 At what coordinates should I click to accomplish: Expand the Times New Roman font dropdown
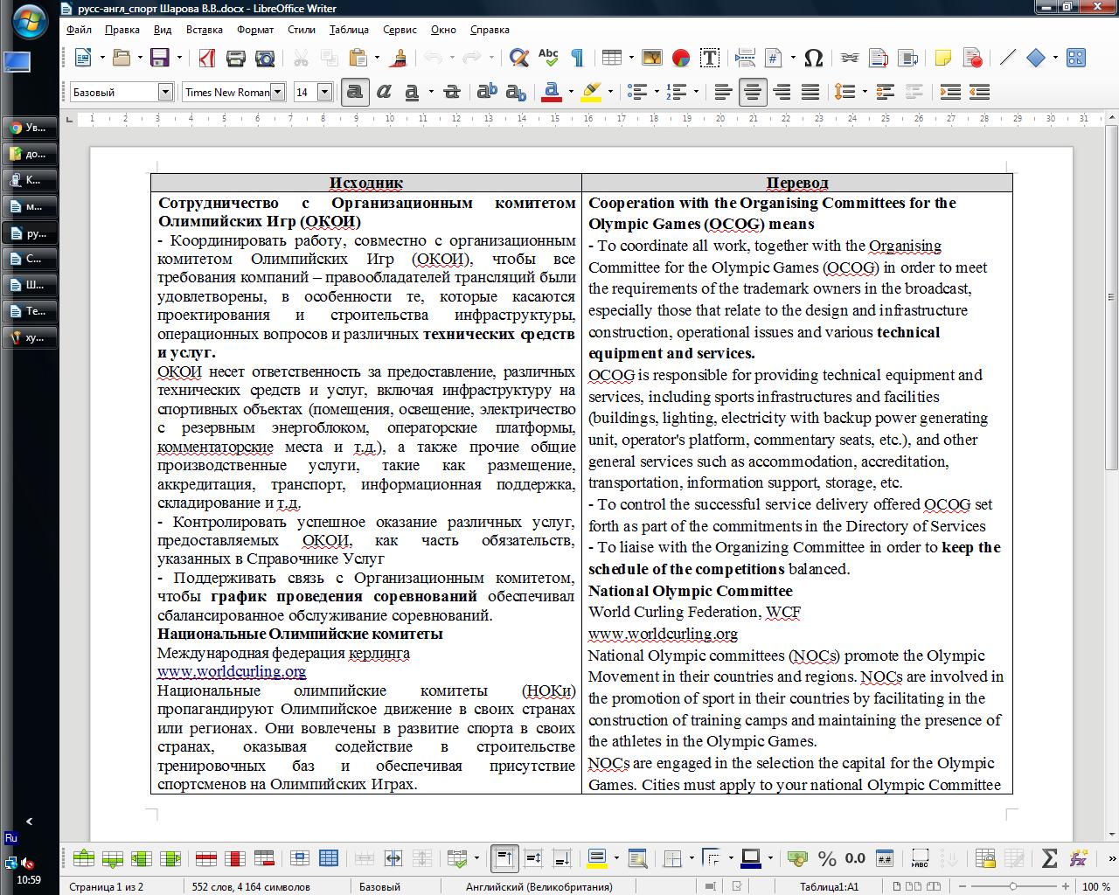278,92
